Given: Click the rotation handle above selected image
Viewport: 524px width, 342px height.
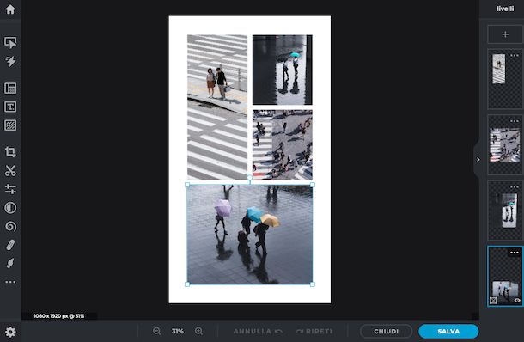Looking at the screenshot, I should click(x=250, y=178).
